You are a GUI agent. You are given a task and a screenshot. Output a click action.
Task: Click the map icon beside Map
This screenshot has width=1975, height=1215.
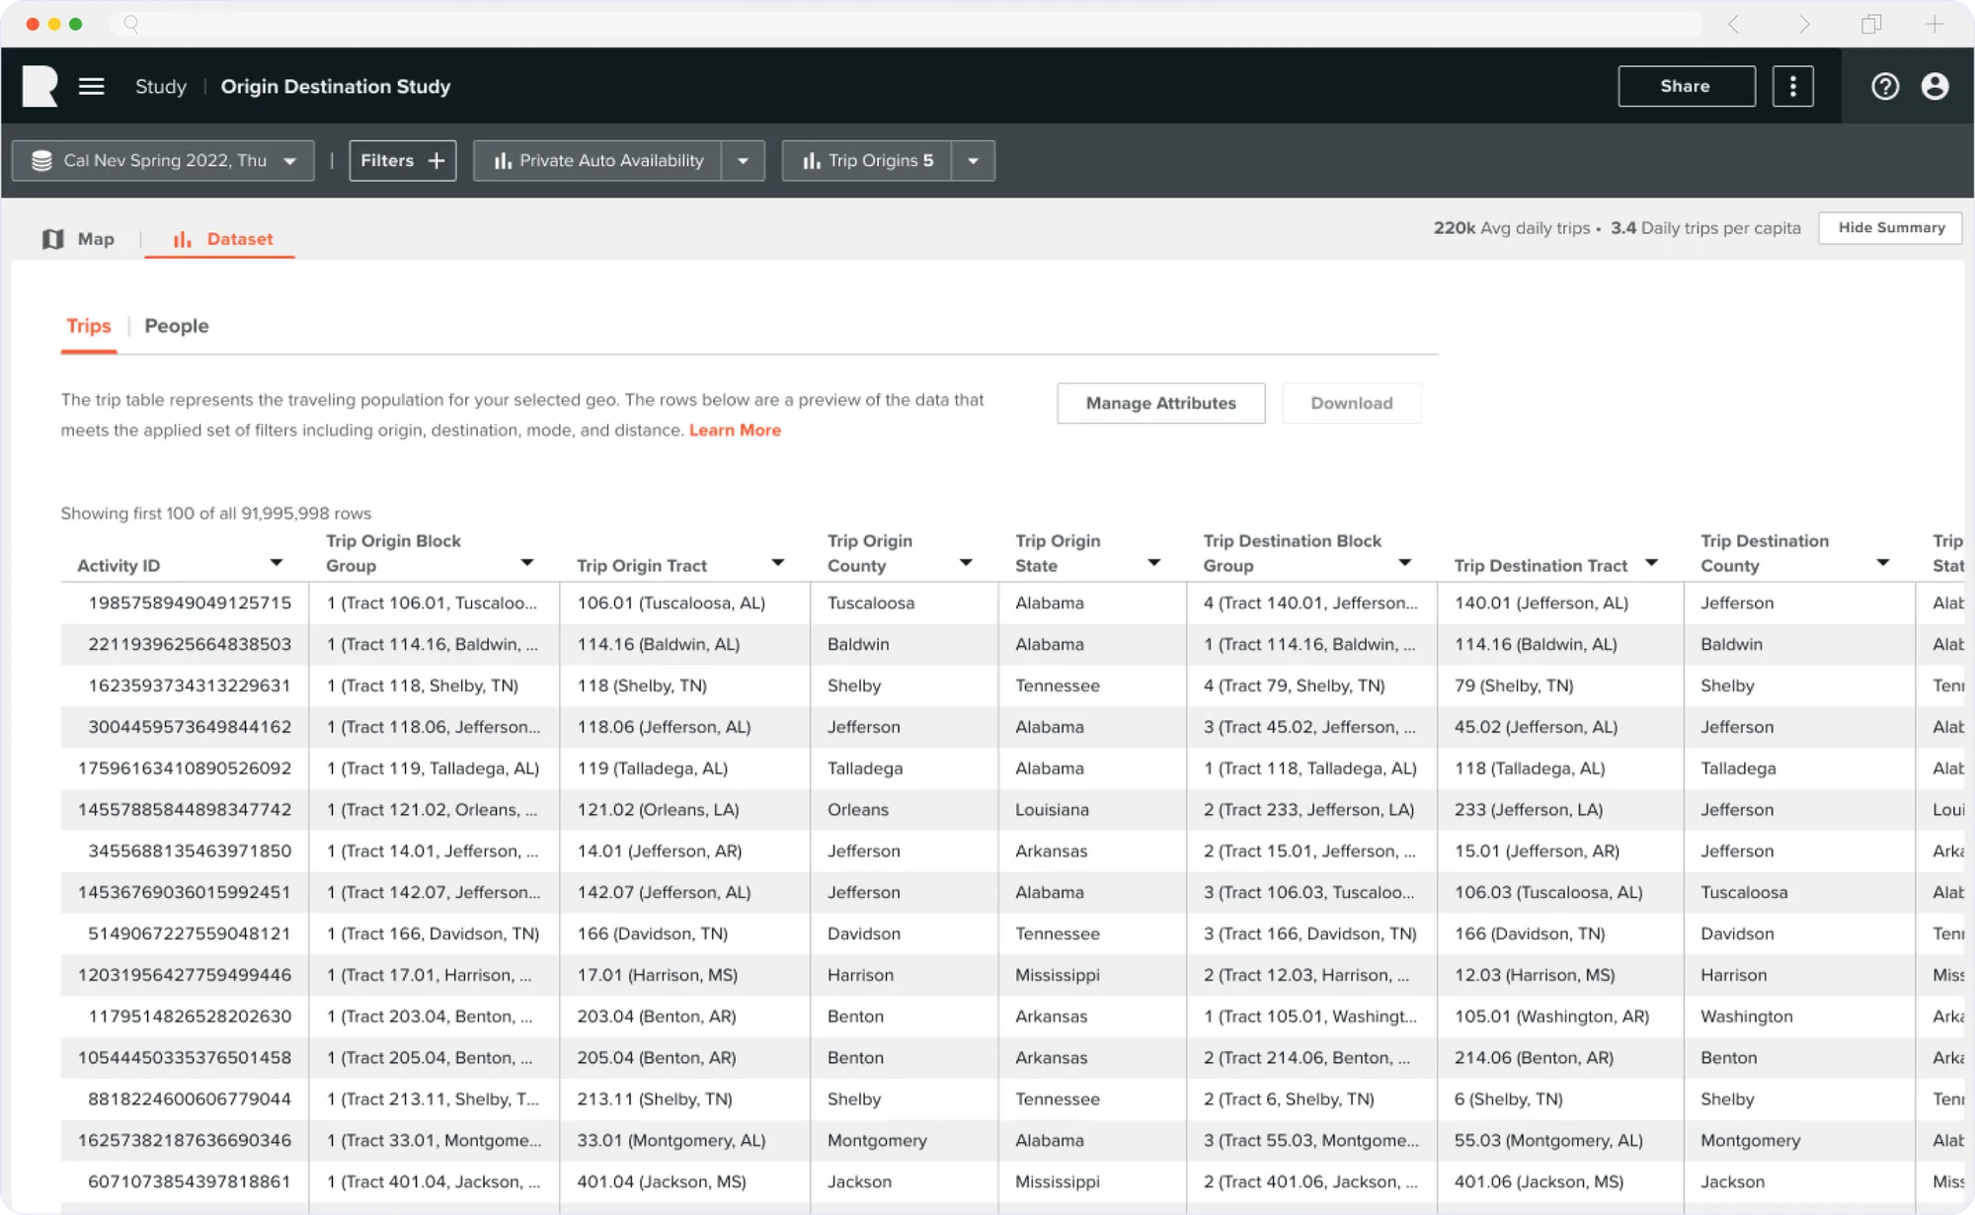click(53, 239)
